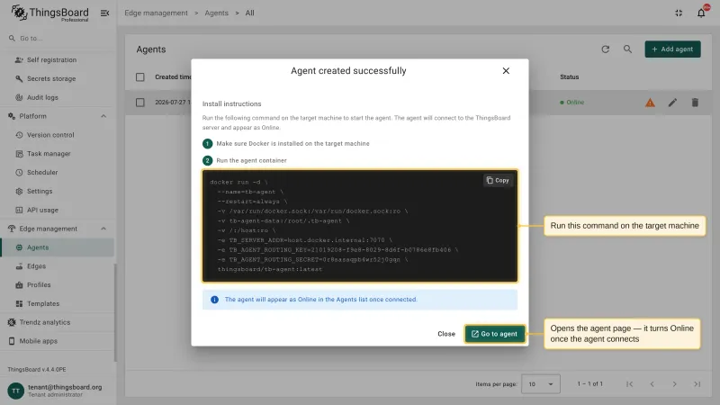Click the info icon in the blue notice
The width and height of the screenshot is (720, 405).
coord(214,300)
